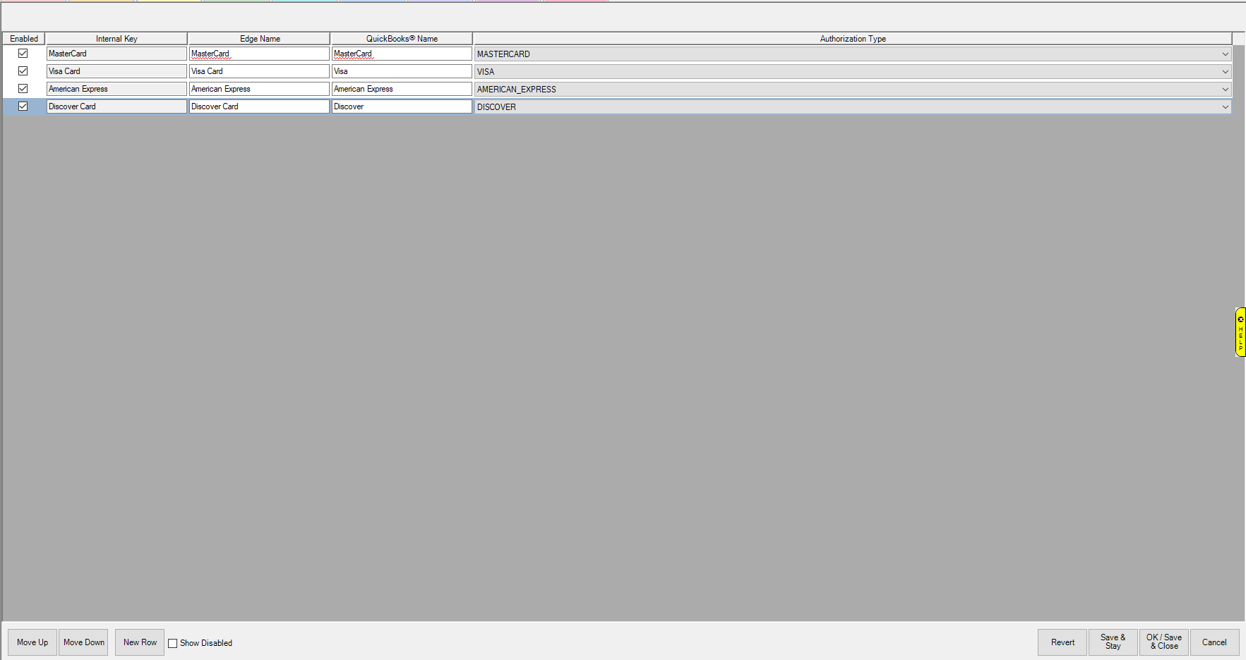Expand the VISA authorization type dropdown

tap(1225, 72)
